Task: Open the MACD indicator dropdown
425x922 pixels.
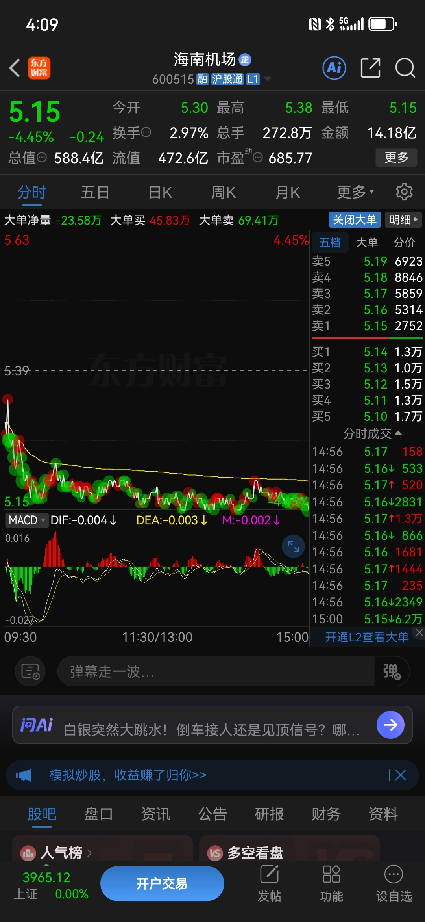Action: (27, 520)
